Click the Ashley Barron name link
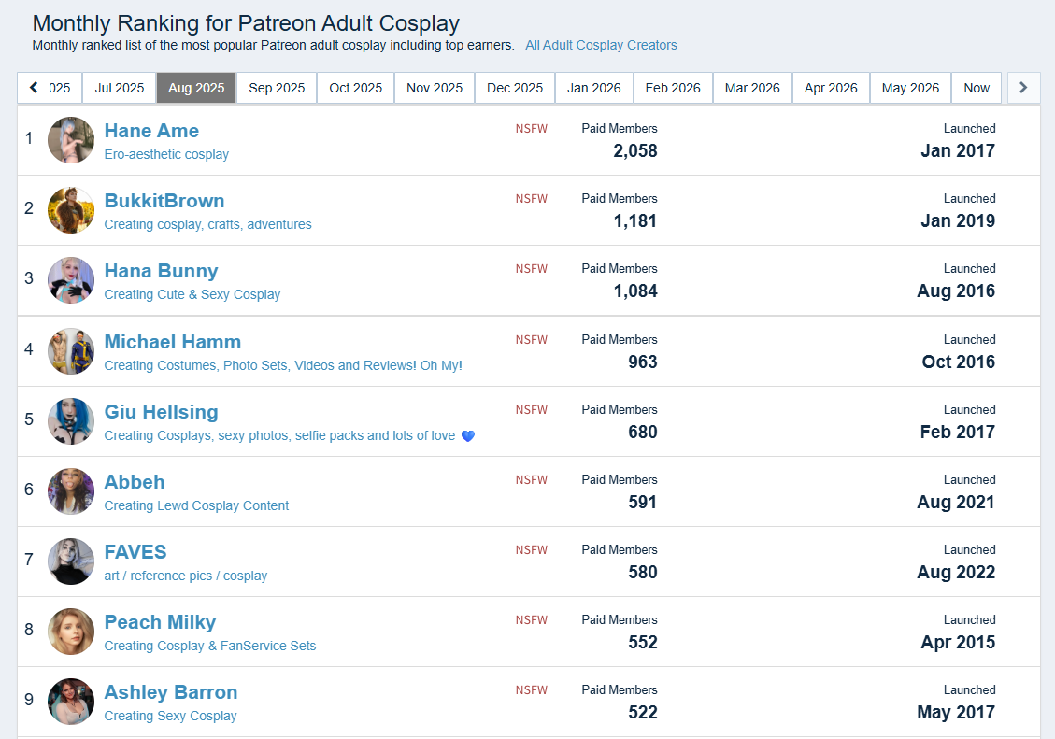This screenshot has height=739, width=1055. pos(171,692)
